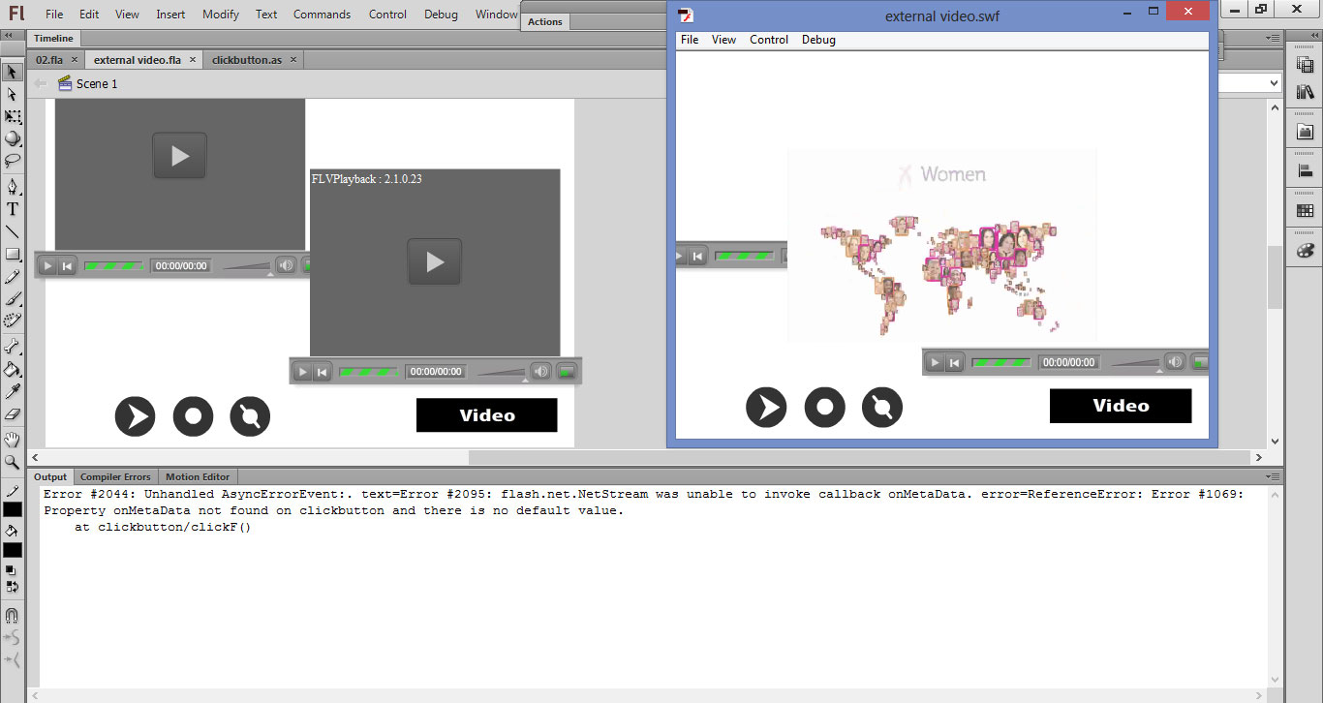Open the Modify menu
This screenshot has height=703, width=1323.
(221, 15)
